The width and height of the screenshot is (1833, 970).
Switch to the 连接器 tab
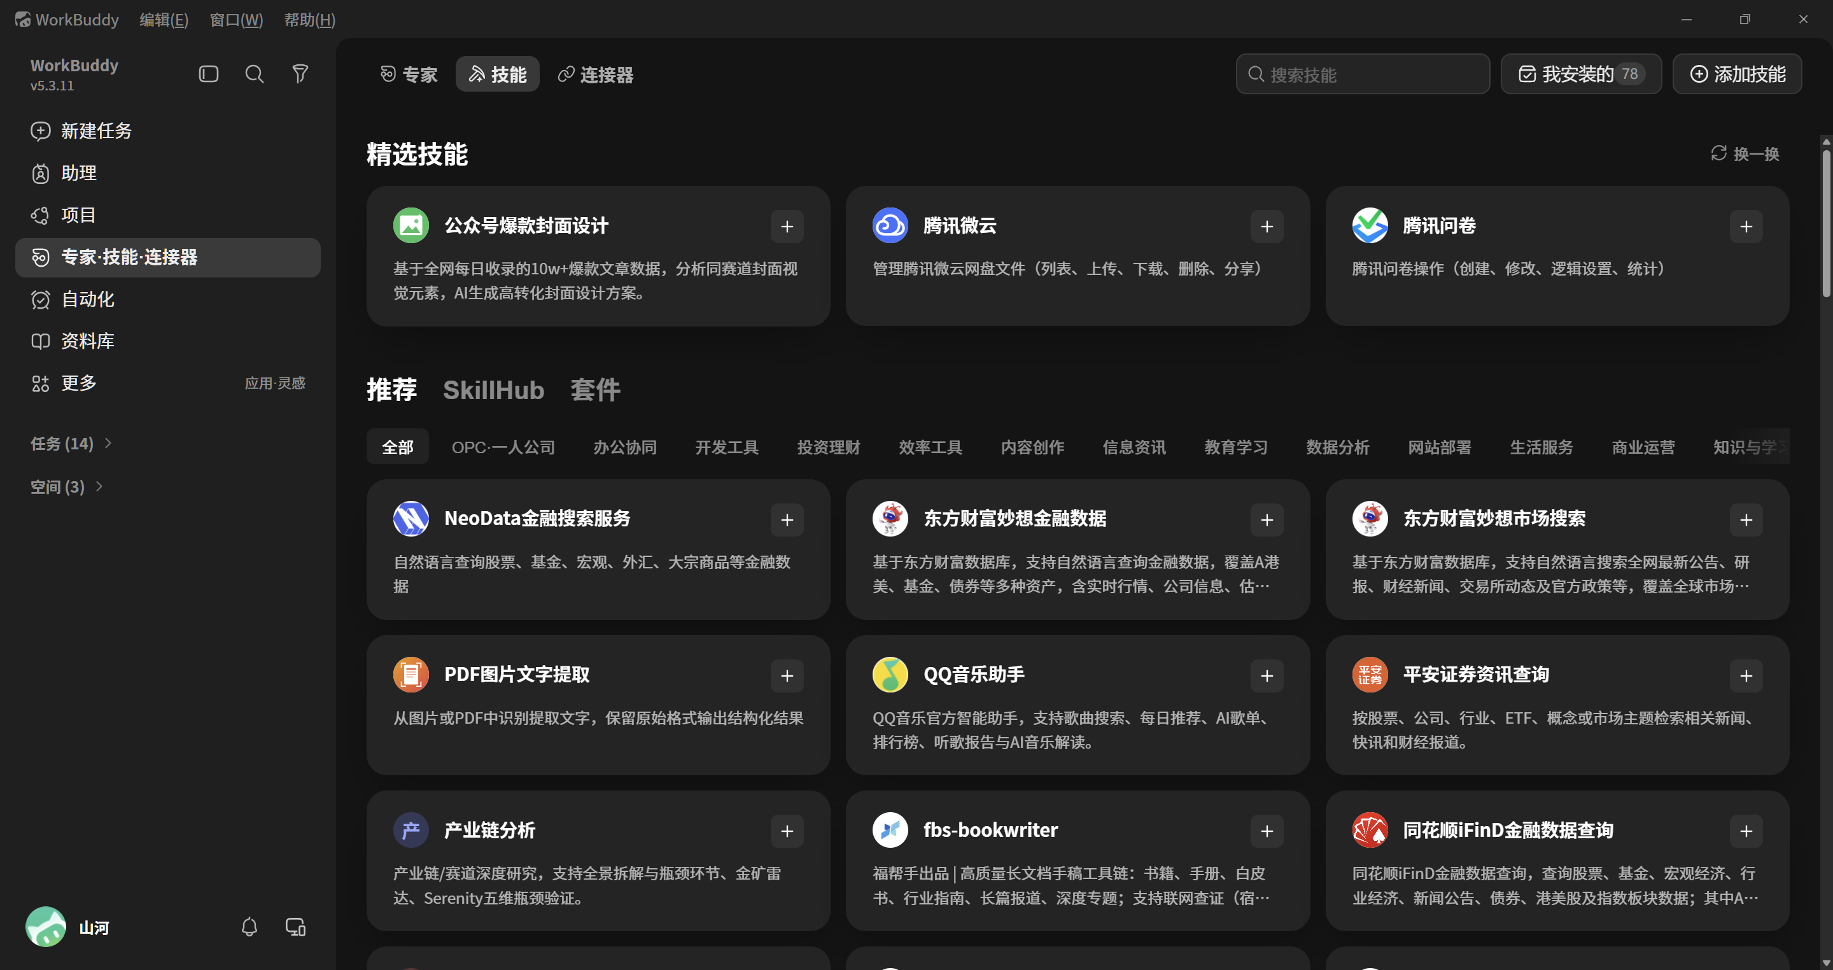tap(596, 74)
